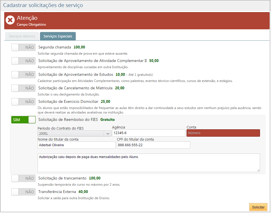Click the red error X icon
The image size is (271, 213).
point(10,20)
